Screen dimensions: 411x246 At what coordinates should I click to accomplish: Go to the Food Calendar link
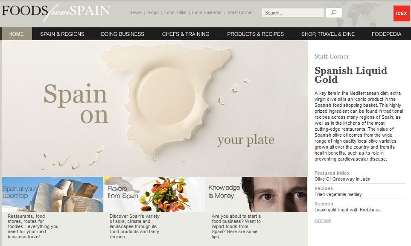[x=207, y=12]
